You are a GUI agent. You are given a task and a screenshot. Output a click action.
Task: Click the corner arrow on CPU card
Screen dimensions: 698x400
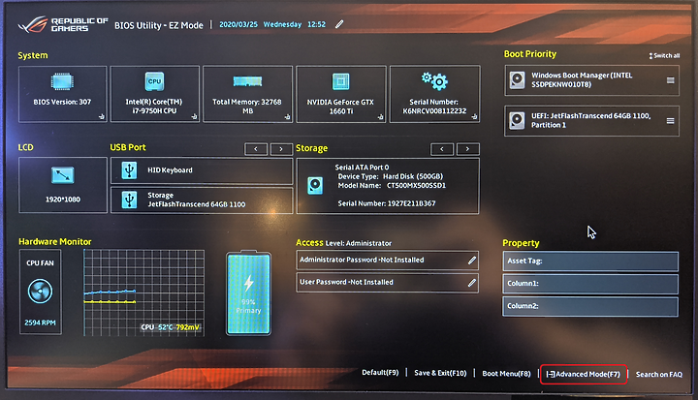pos(194,116)
